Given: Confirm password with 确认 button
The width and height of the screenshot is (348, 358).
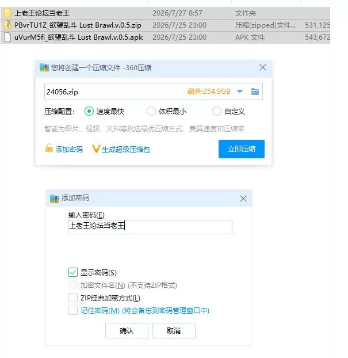Looking at the screenshot, I should click(127, 330).
